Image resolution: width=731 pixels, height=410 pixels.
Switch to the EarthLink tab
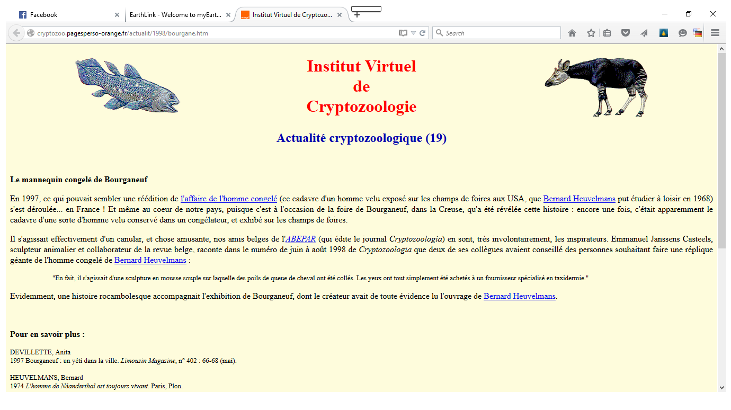[x=176, y=15]
